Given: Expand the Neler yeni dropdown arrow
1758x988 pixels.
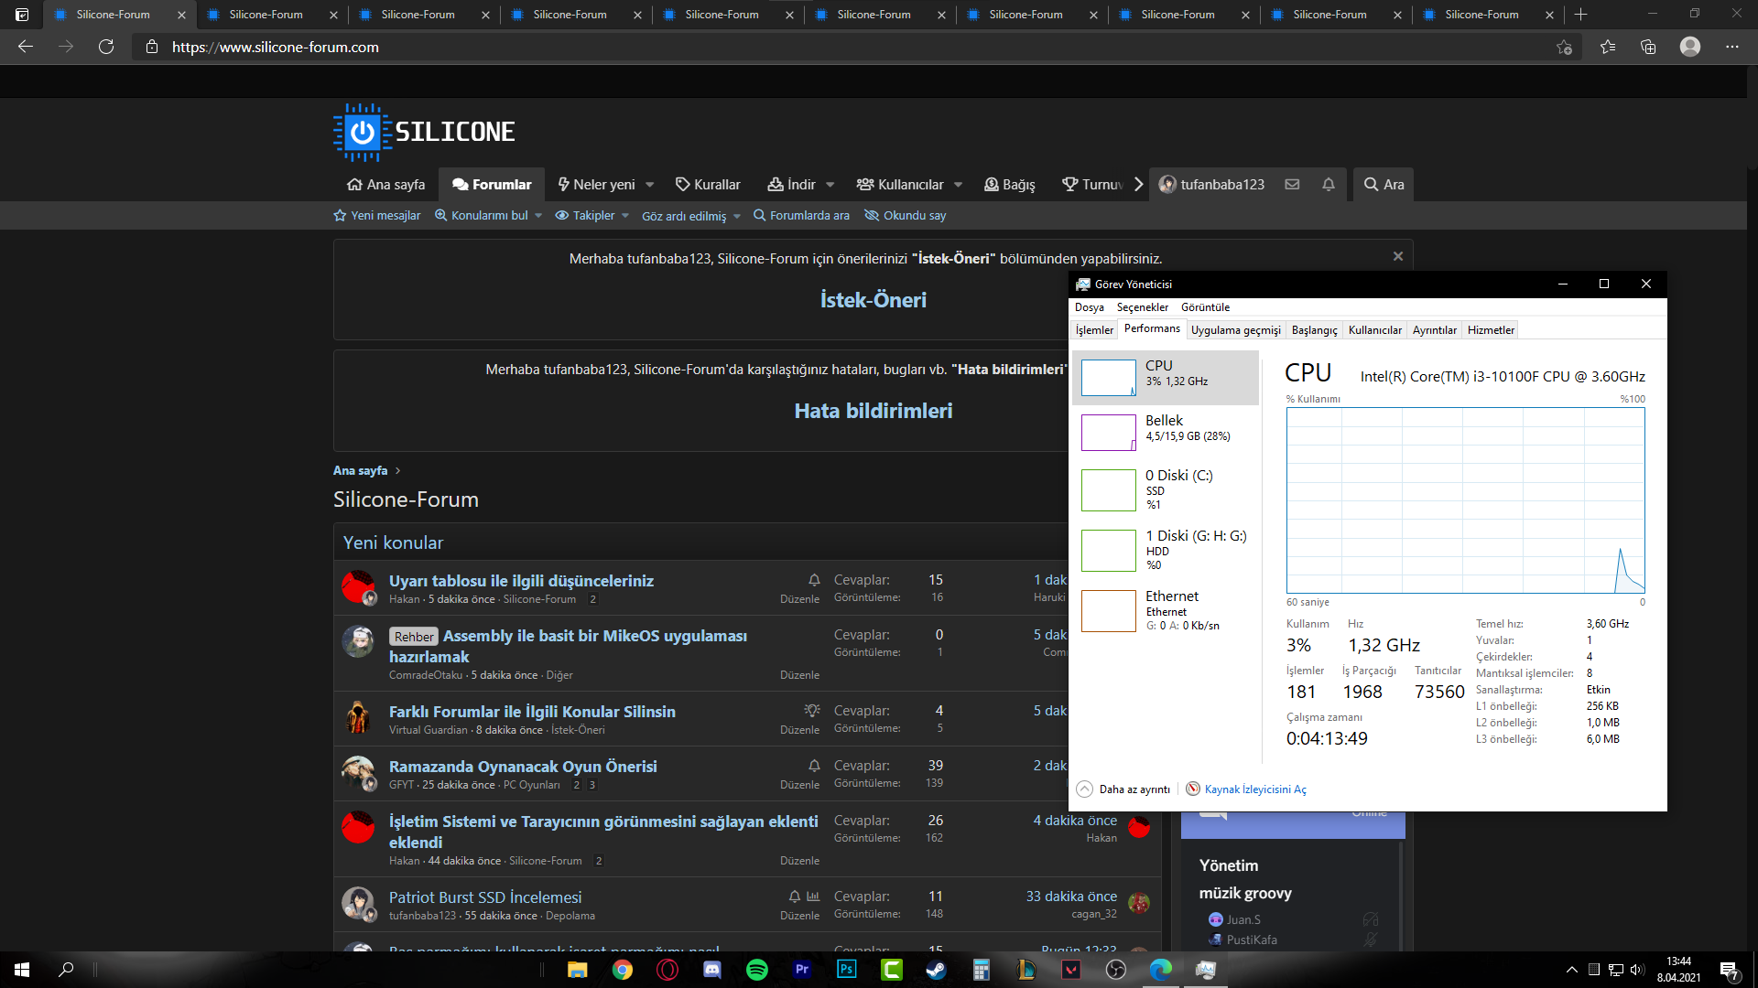Looking at the screenshot, I should (649, 185).
